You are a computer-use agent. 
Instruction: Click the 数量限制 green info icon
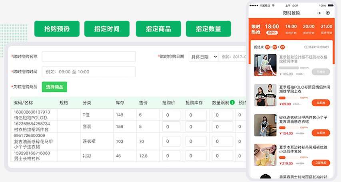[x=232, y=103]
